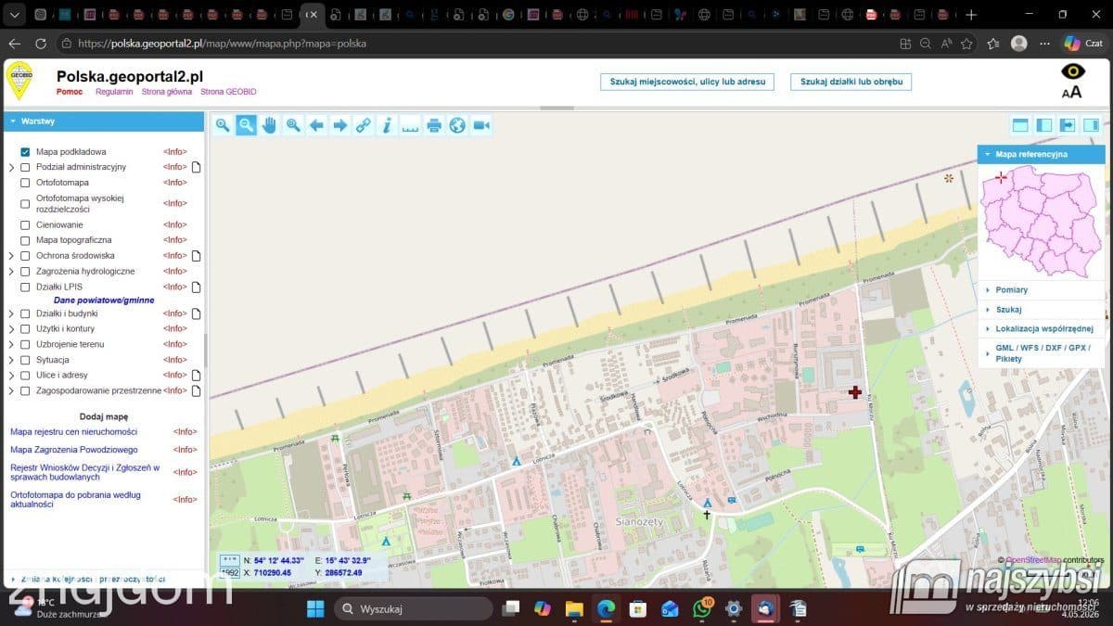Viewport: 1113px width, 626px height.
Task: Open WhatsApp from the taskbar
Action: point(701,609)
